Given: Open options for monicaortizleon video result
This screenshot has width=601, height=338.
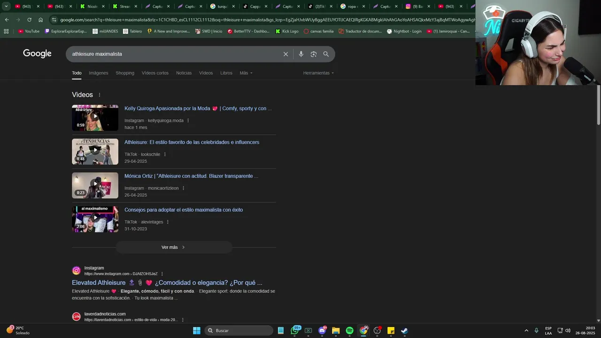Looking at the screenshot, I should 184,188.
